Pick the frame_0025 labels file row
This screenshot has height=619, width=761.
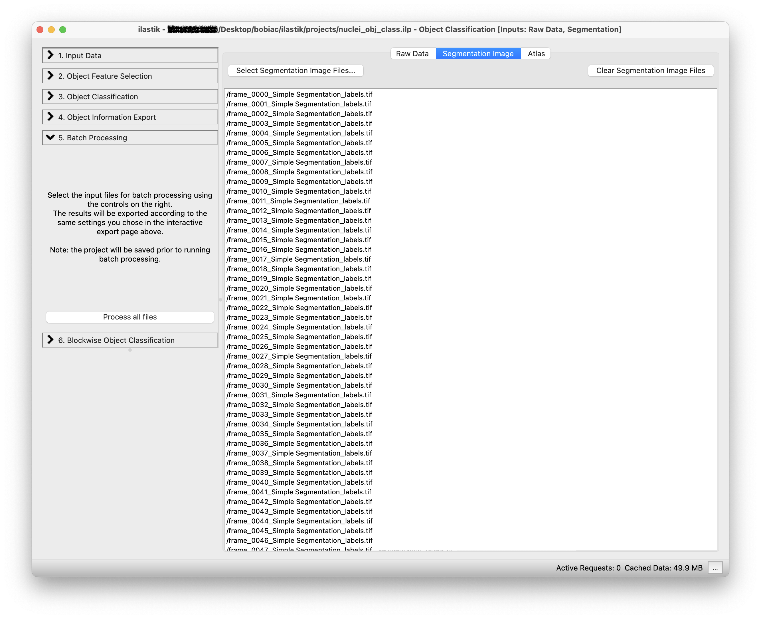[x=299, y=337]
